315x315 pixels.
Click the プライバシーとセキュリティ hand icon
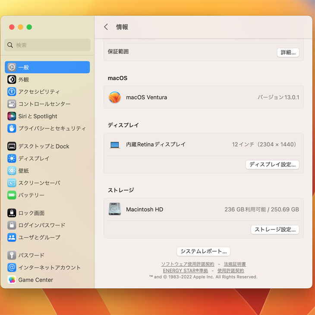click(12, 128)
